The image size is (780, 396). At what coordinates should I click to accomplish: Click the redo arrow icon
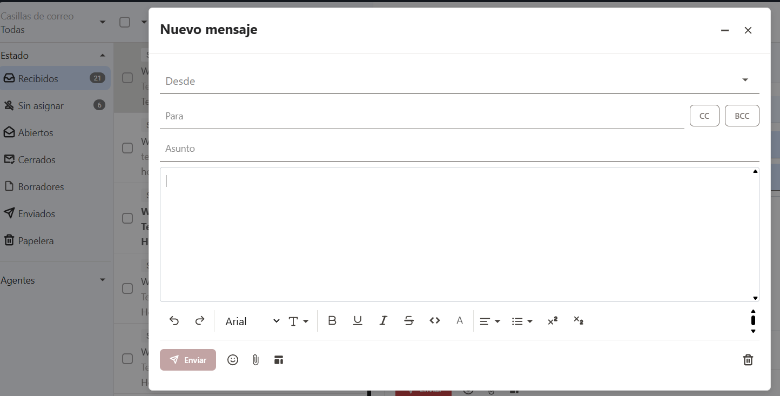(x=200, y=321)
